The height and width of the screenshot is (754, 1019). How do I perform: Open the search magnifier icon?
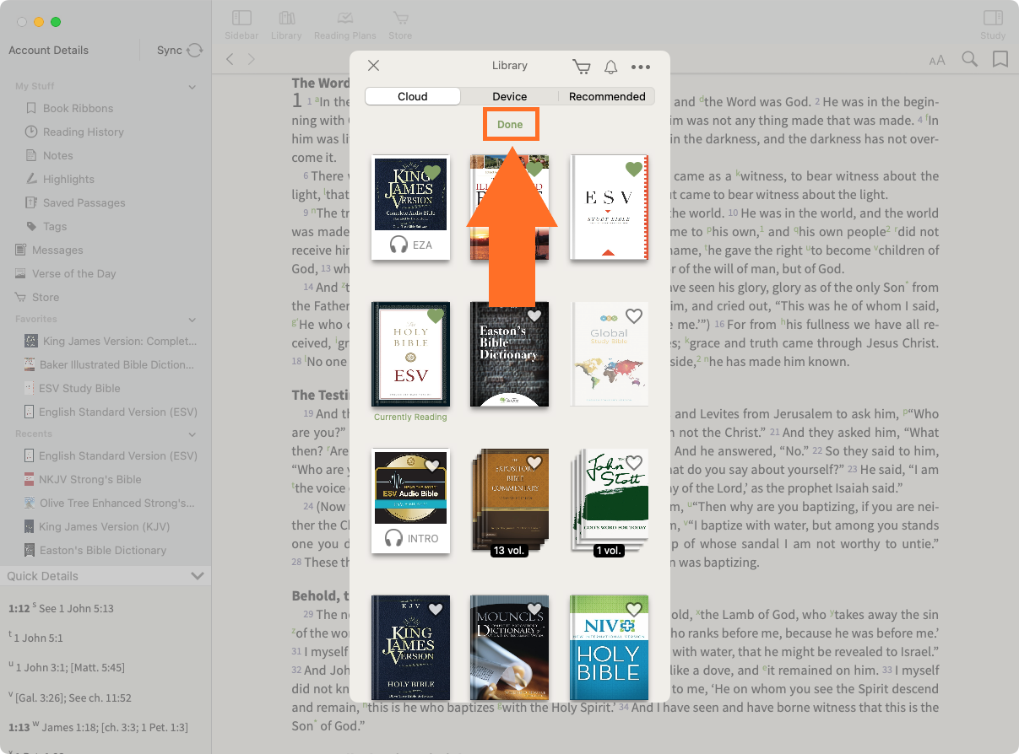point(970,59)
